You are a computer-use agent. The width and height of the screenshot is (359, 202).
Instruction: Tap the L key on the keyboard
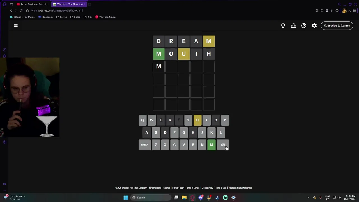click(x=221, y=133)
